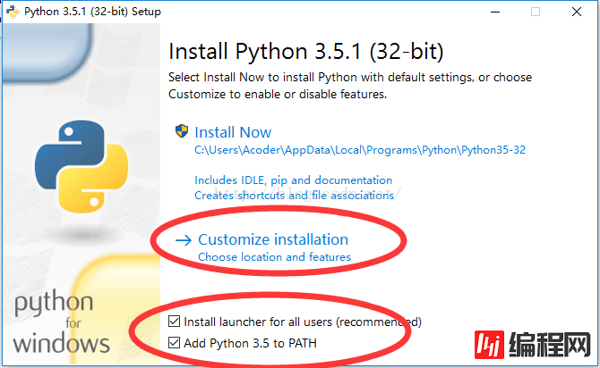Click "Install launcher for all users (recommended)" label

tap(302, 322)
